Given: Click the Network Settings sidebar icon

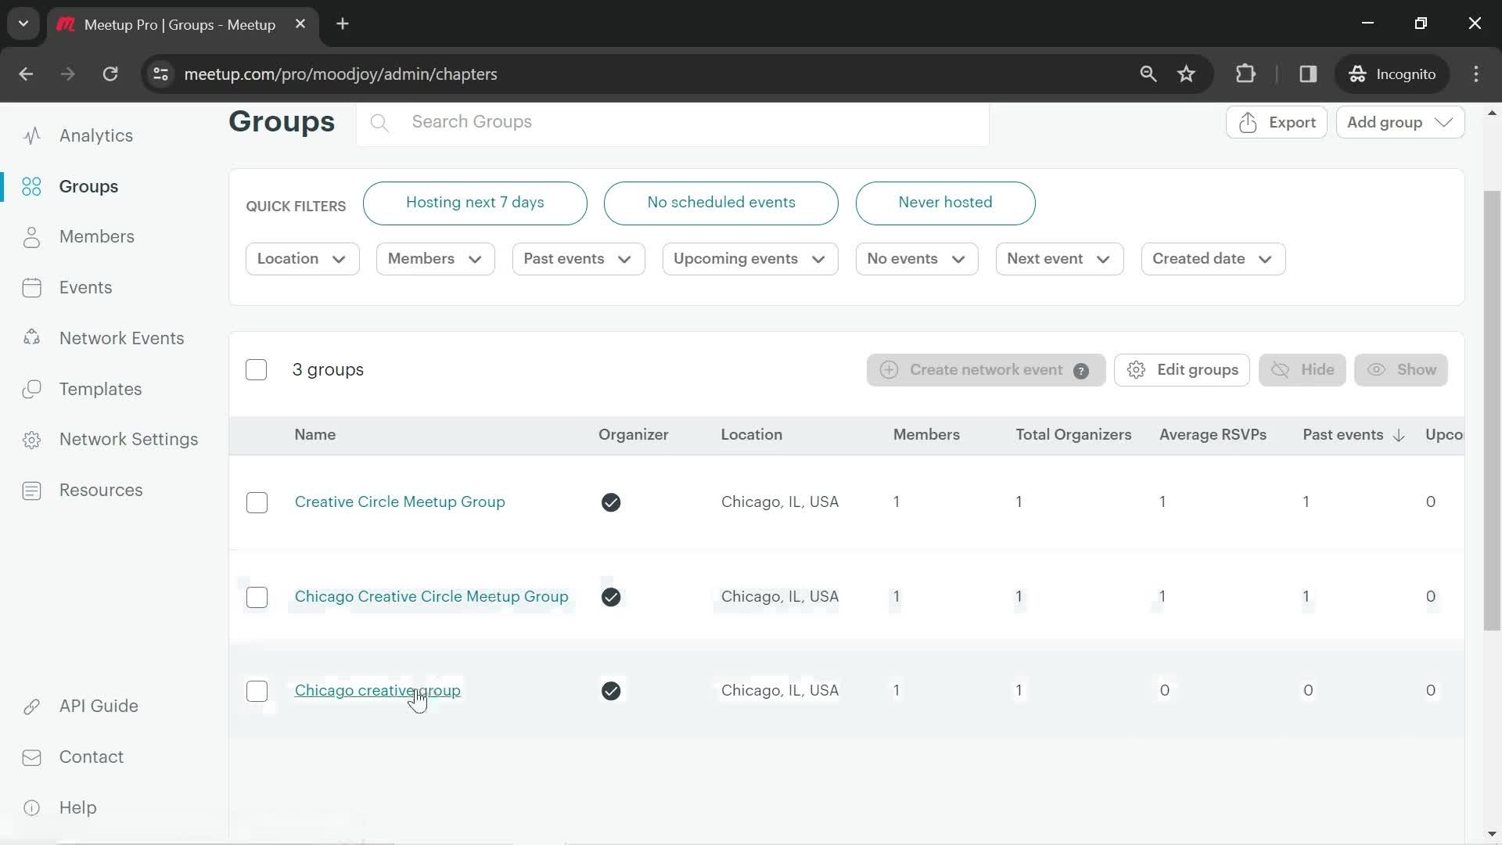Looking at the screenshot, I should 30,440.
